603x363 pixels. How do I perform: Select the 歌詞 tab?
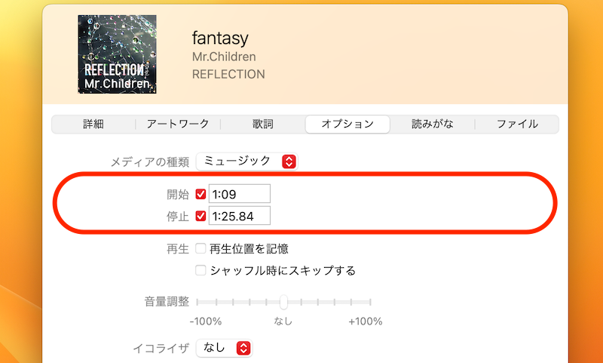[263, 124]
